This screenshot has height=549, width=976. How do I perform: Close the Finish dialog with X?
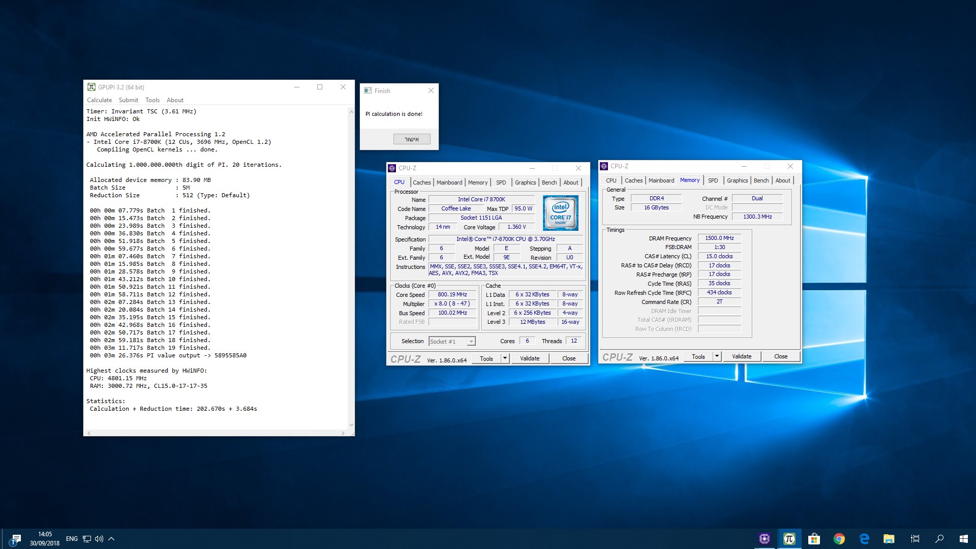click(431, 90)
